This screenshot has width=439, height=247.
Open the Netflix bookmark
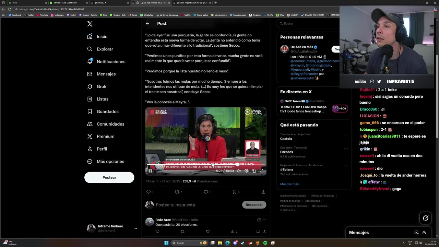tap(186, 15)
